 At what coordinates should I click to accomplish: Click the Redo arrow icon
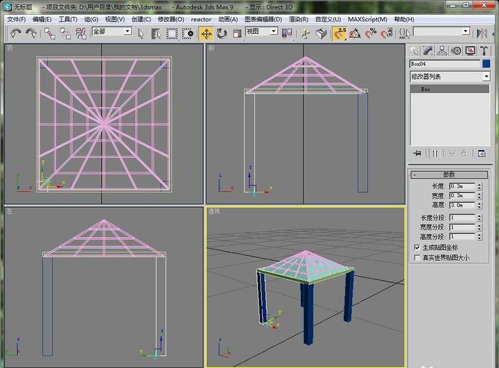31,33
